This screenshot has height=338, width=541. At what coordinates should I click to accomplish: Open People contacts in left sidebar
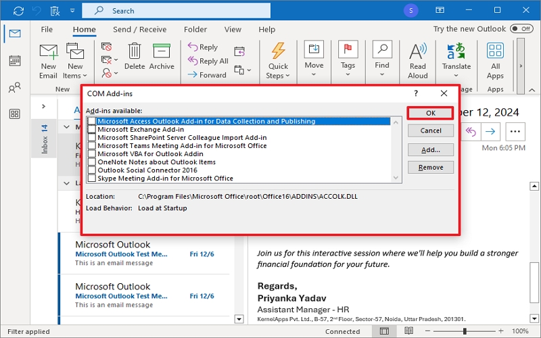coord(14,88)
